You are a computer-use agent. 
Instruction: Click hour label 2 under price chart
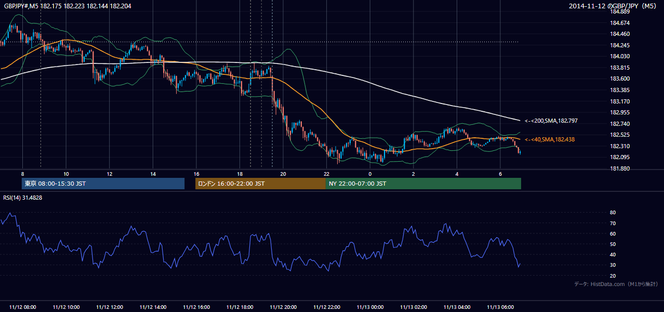[x=414, y=174]
